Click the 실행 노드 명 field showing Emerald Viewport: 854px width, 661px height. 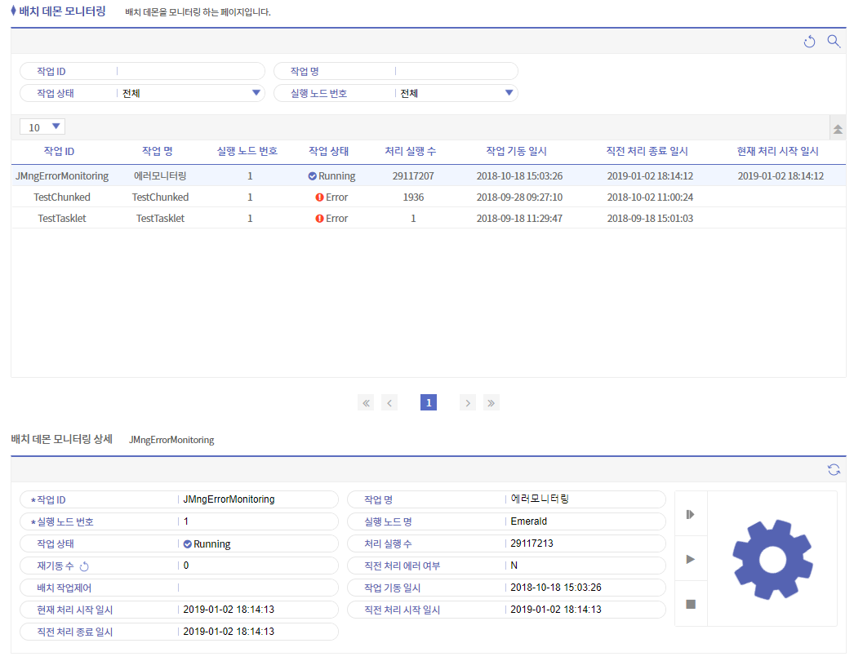pos(506,521)
